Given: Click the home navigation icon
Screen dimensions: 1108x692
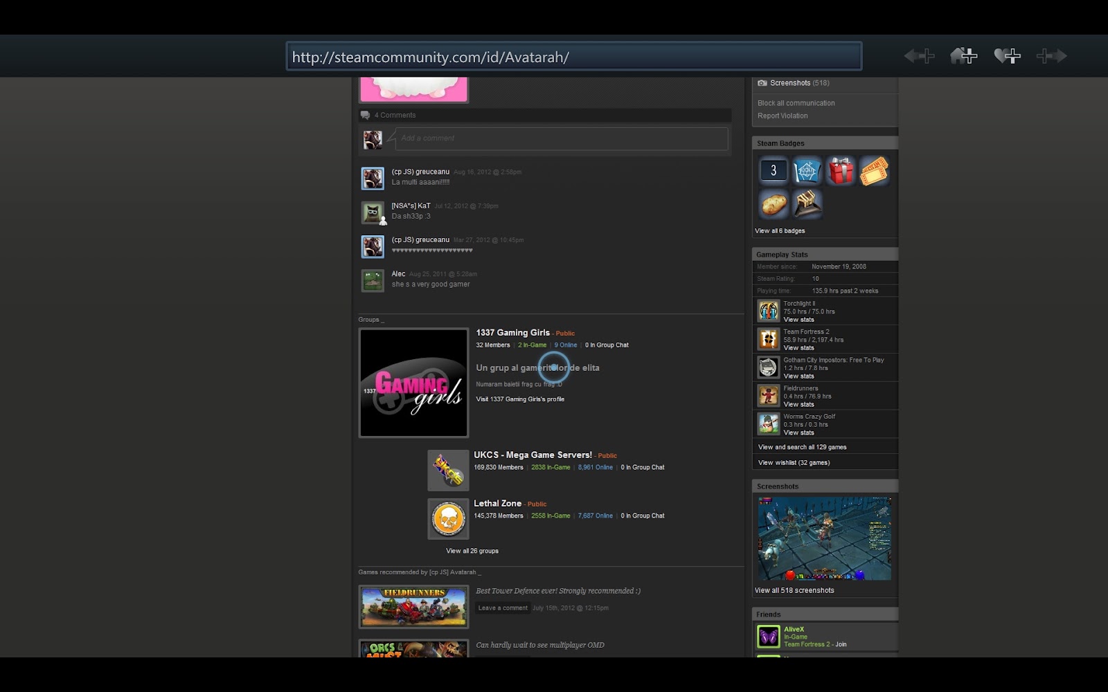Looking at the screenshot, I should [x=963, y=56].
